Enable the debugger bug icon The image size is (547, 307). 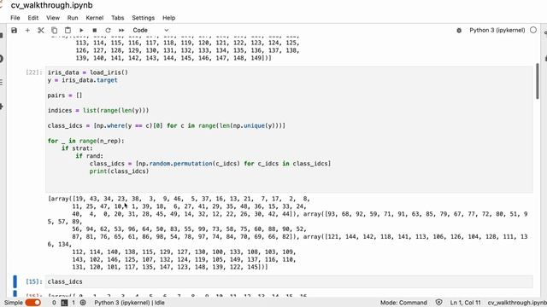pos(459,31)
